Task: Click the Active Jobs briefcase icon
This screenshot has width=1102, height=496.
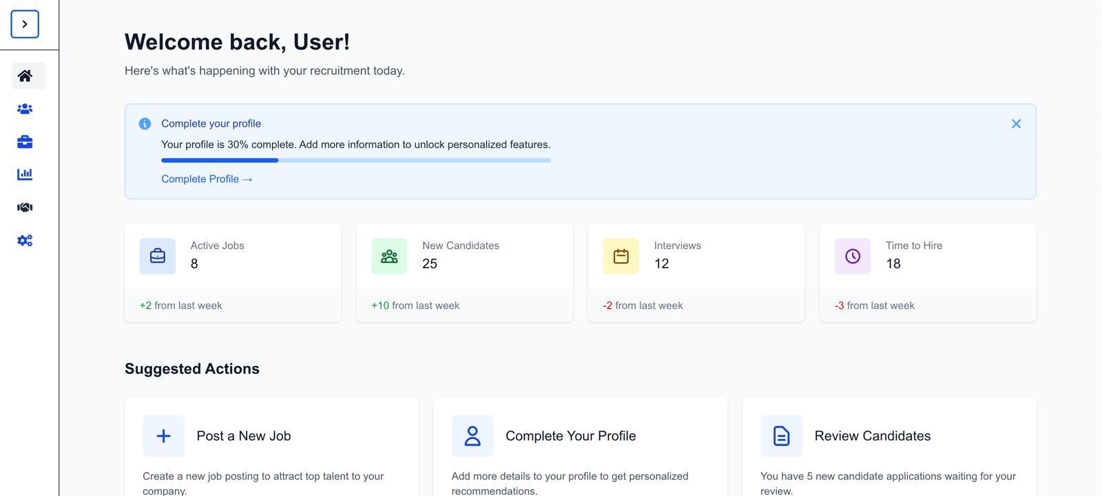Action: pos(158,256)
